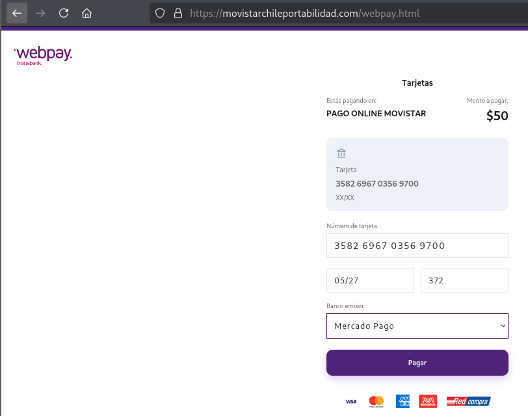
Task: Reload the page with the refresh icon
Action: click(x=64, y=14)
